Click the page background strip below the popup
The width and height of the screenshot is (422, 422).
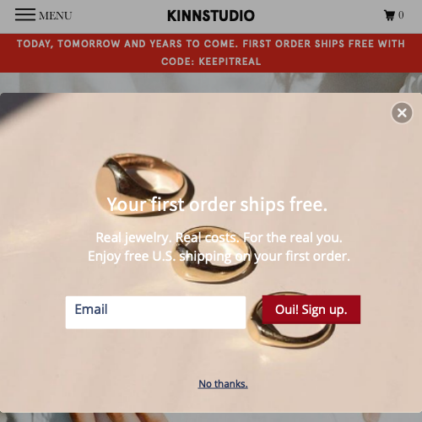(x=211, y=417)
